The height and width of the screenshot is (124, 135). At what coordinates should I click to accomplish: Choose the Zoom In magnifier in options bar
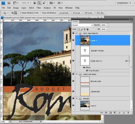tap(12, 13)
